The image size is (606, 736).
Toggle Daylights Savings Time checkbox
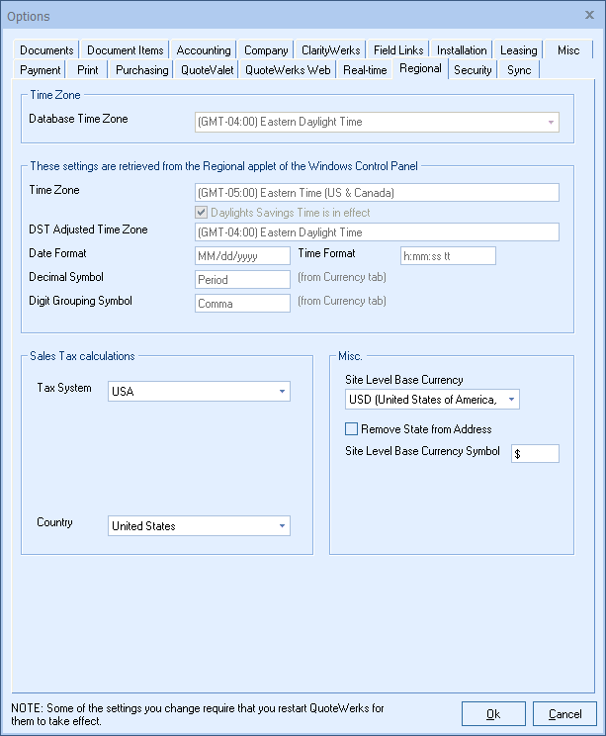203,213
